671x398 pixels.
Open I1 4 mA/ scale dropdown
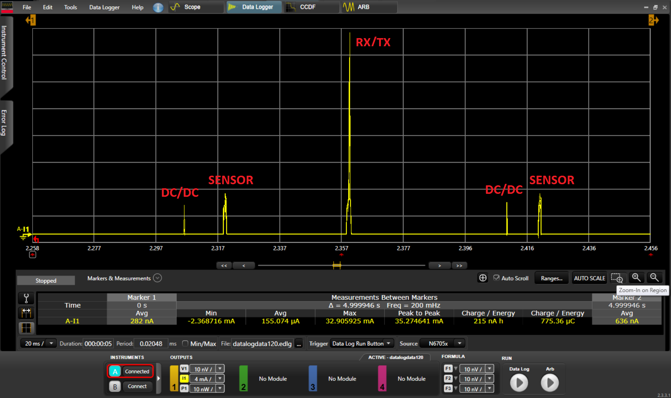[x=220, y=378]
